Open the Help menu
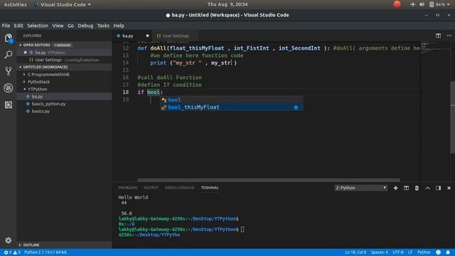This screenshot has height=256, width=455. 119,26
